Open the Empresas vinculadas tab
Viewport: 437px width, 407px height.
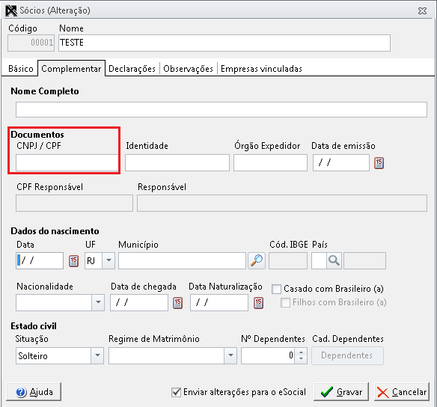pos(261,69)
